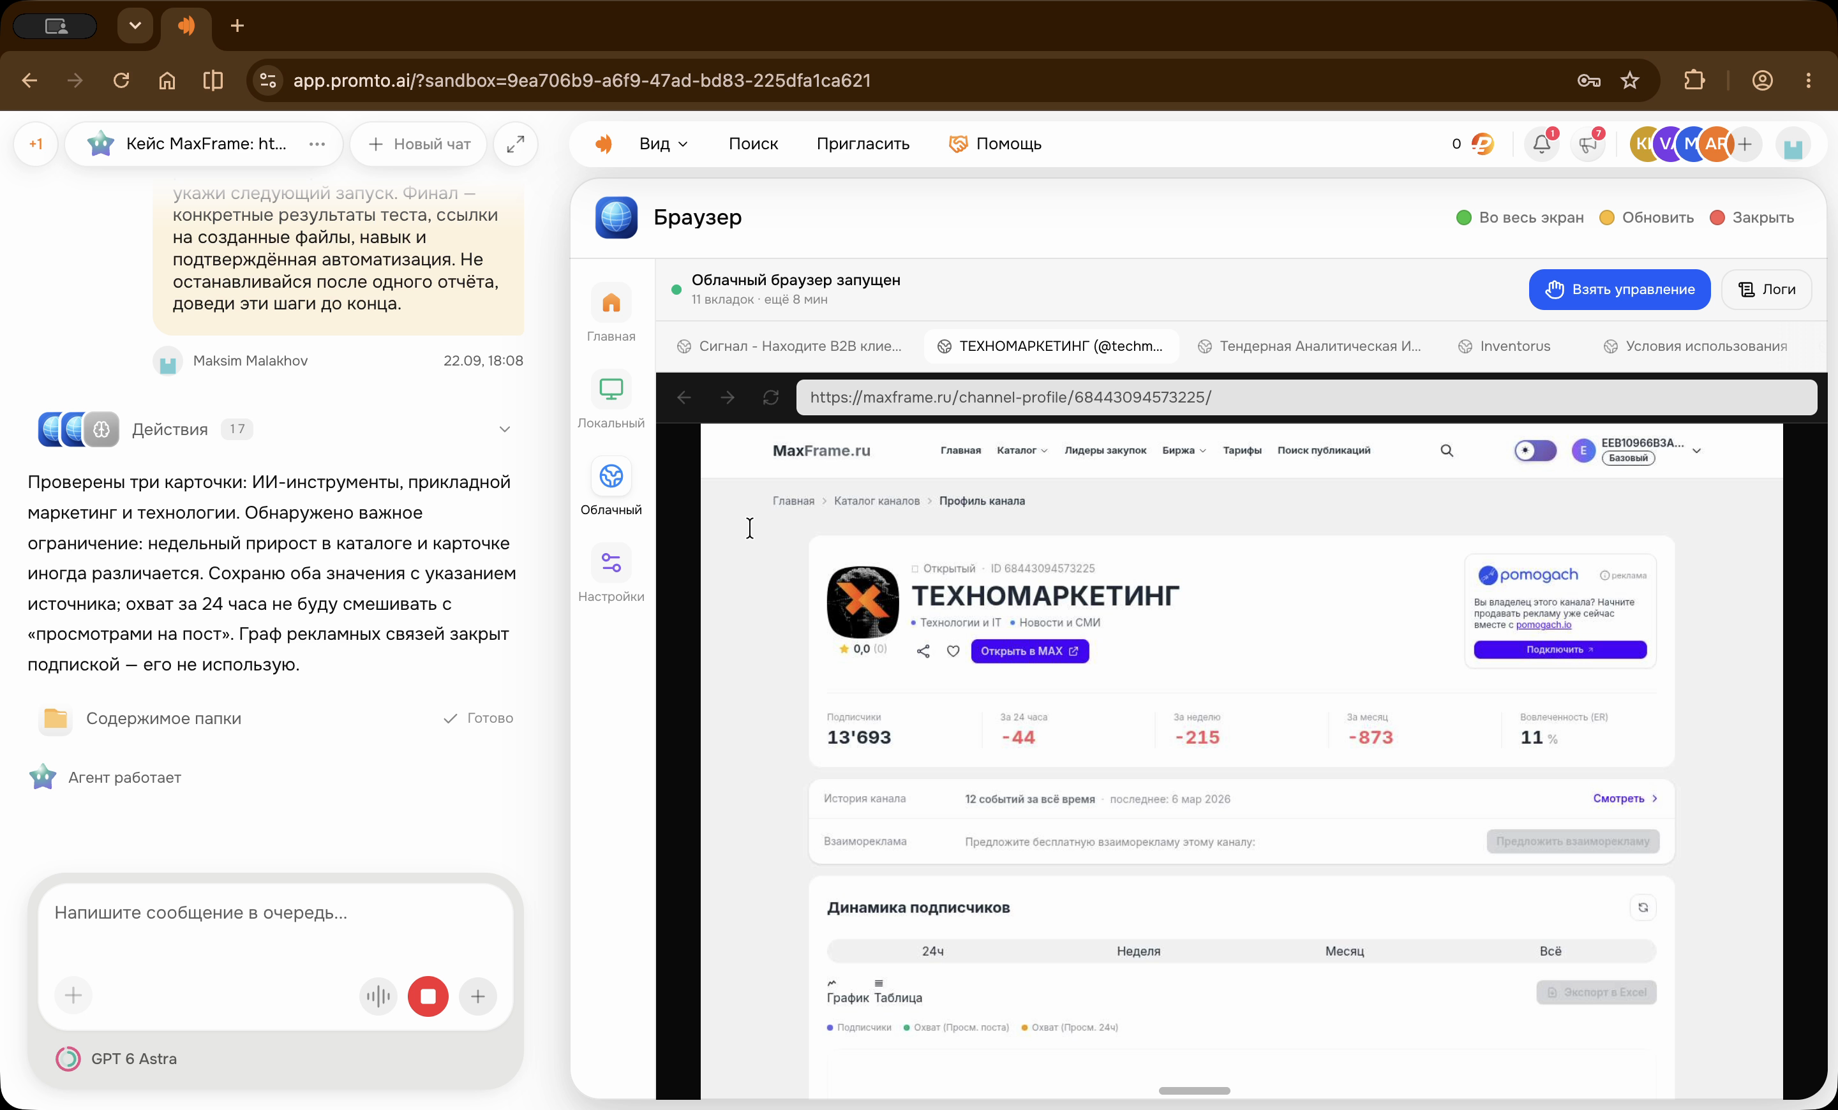
Task: Open Поиск публикаций in MaxFrame nav
Action: tap(1324, 450)
